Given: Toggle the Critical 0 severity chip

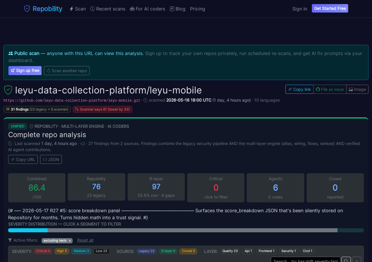Looking at the screenshot, I should point(43,251).
